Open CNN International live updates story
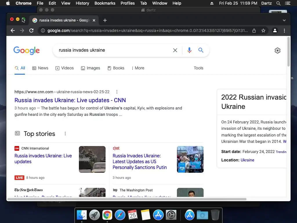The height and width of the screenshot is (223, 297). pos(43,159)
